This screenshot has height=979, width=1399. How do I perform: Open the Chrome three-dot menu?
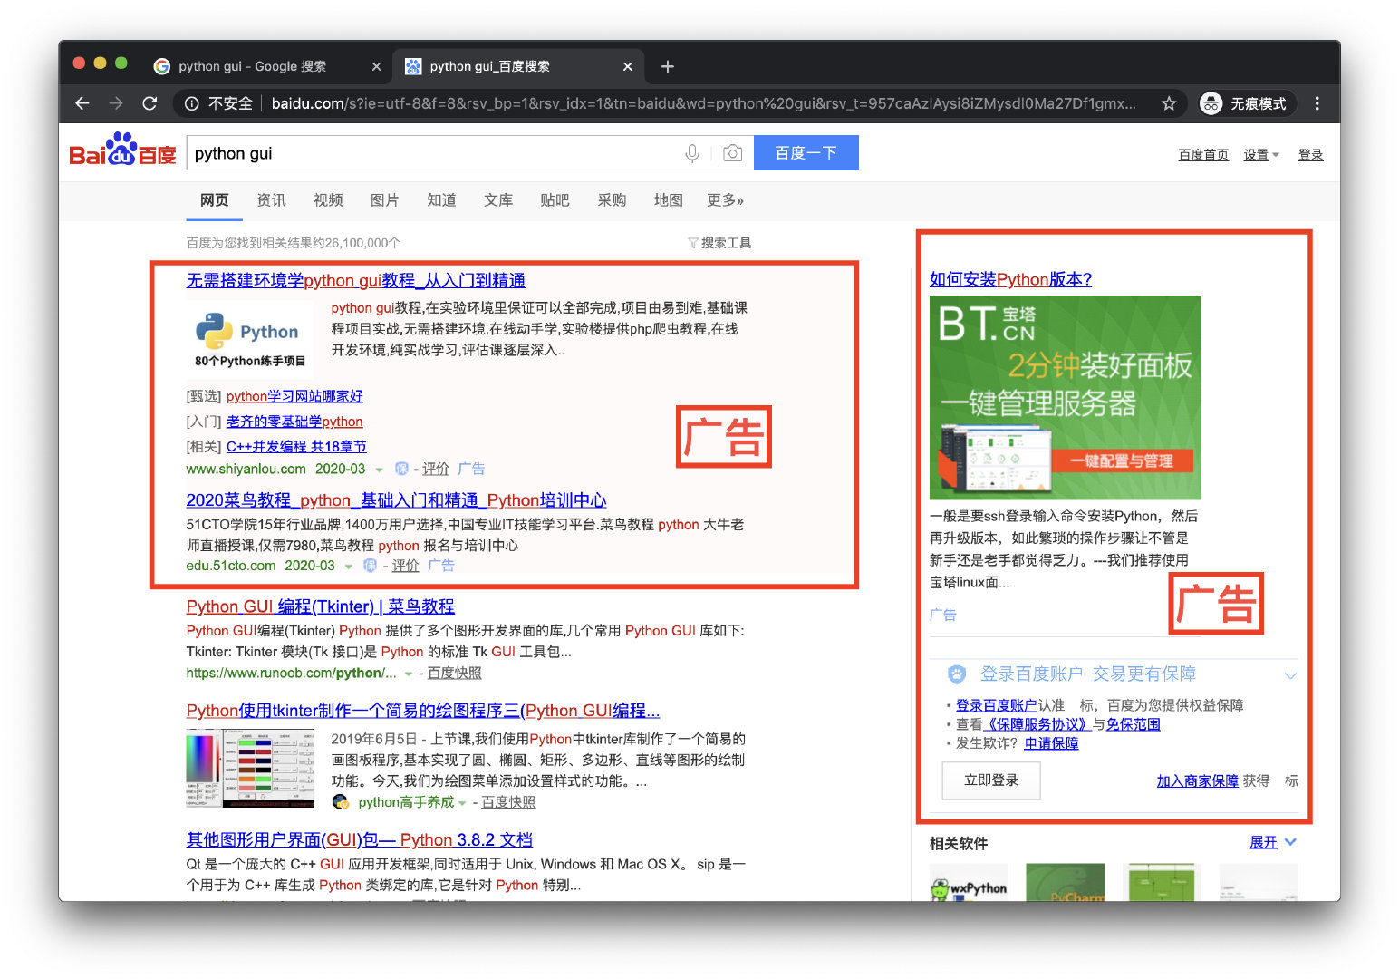(x=1317, y=103)
